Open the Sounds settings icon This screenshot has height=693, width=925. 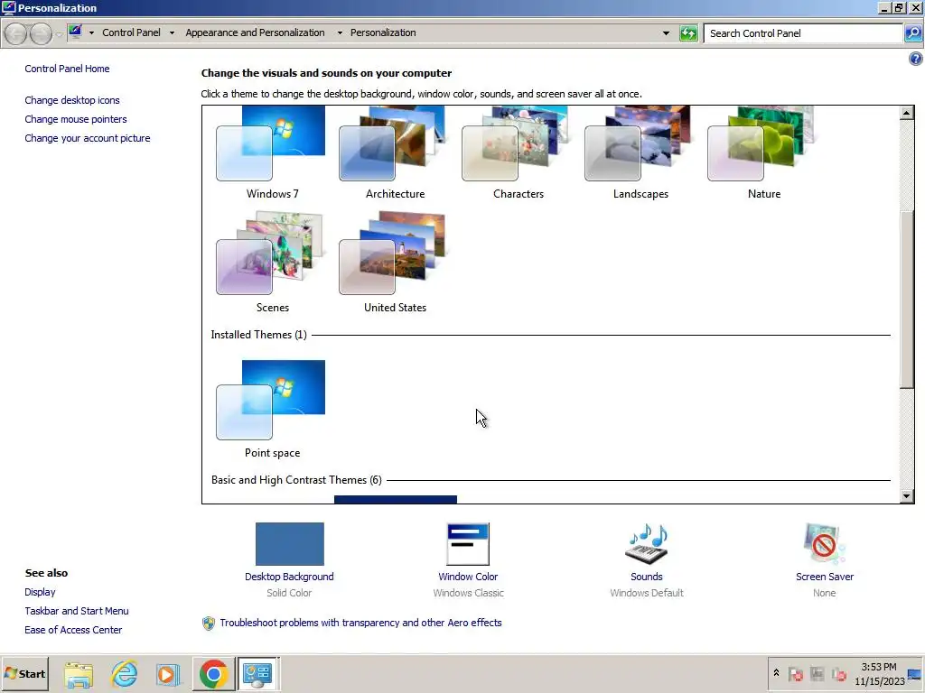point(647,543)
